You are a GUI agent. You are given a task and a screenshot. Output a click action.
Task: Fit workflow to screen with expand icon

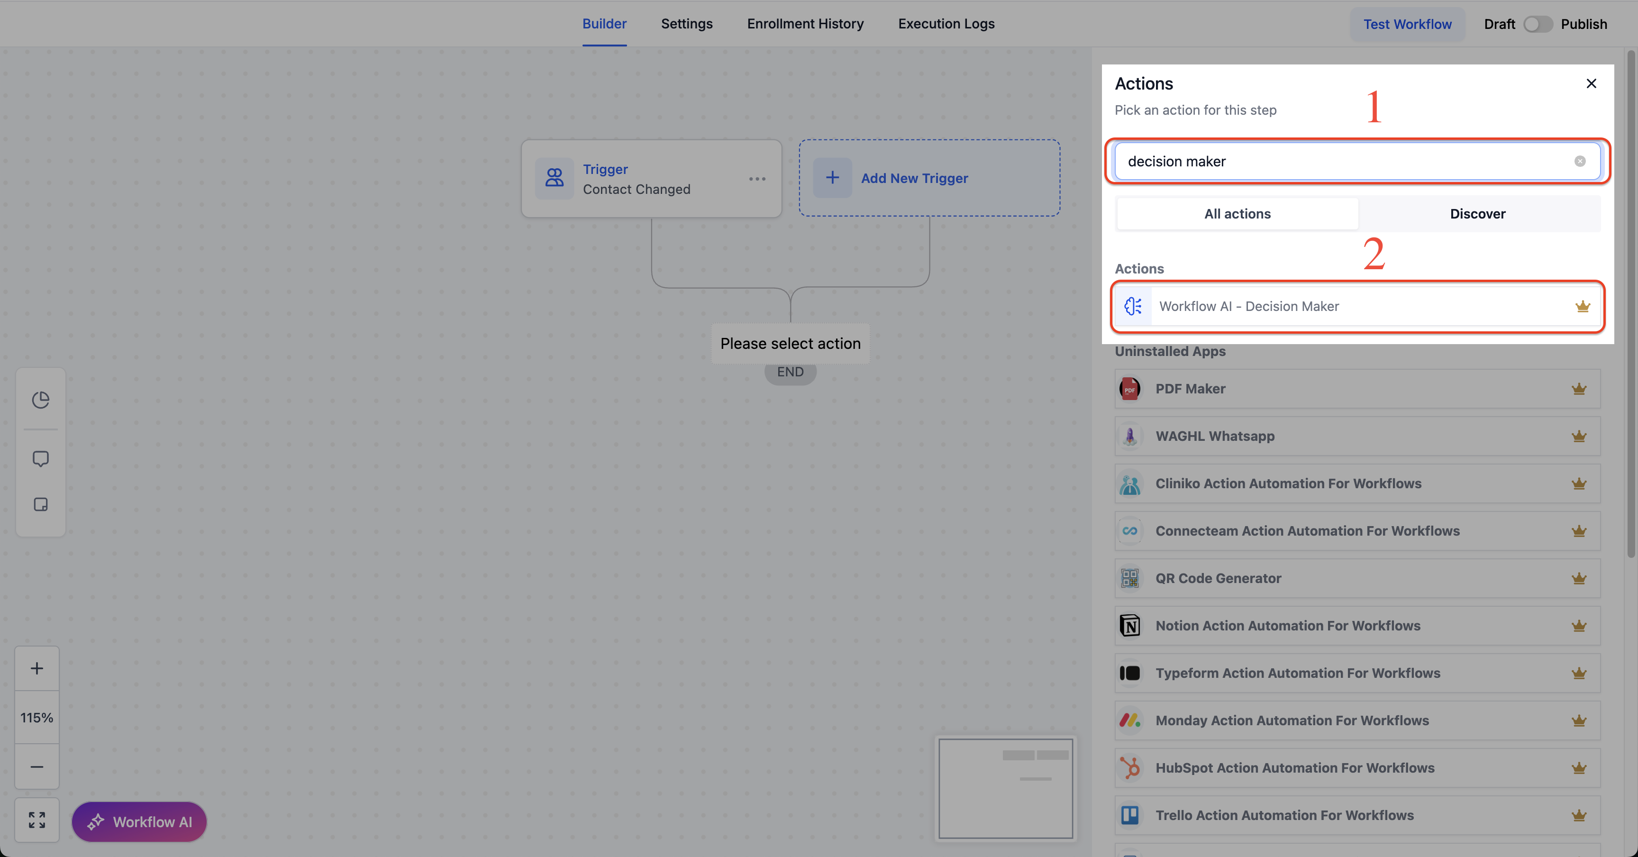coord(37,820)
